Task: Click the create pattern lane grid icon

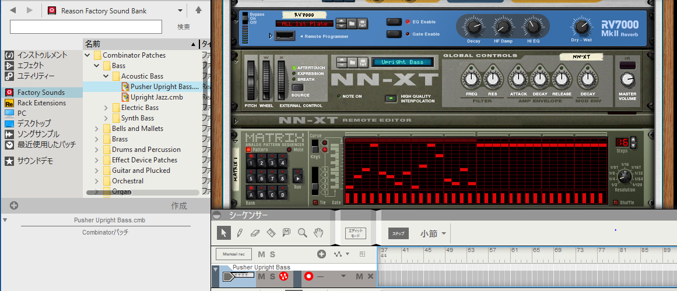Action: click(x=362, y=254)
